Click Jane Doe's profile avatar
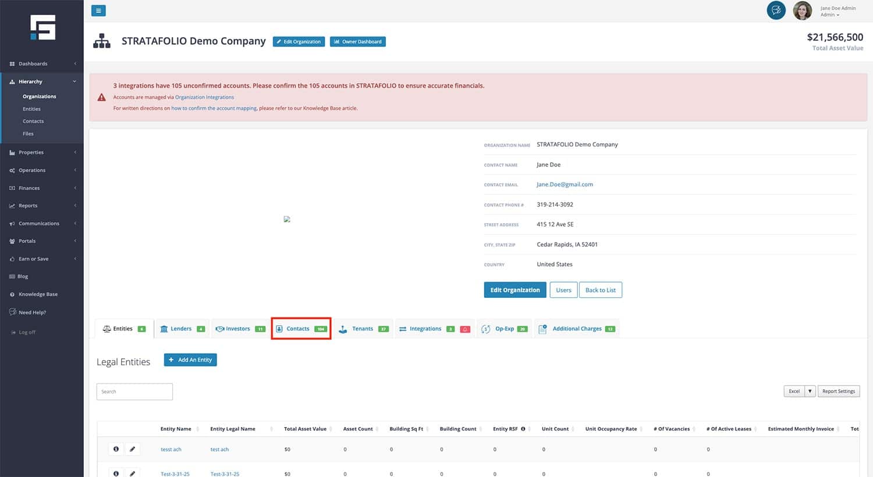873x477 pixels. 802,10
